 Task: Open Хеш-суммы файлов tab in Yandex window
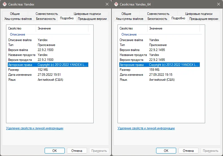click(x=18, y=19)
